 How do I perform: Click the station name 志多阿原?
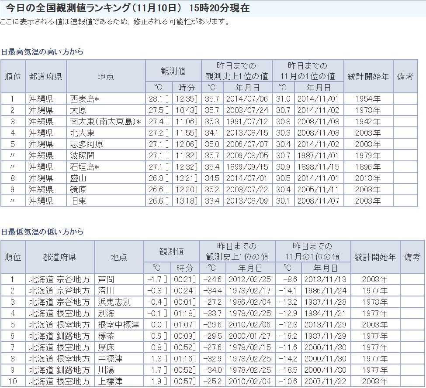pyautogui.click(x=87, y=144)
